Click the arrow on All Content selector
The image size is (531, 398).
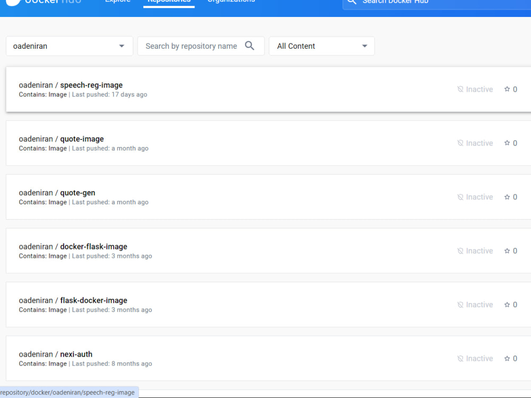pyautogui.click(x=365, y=46)
